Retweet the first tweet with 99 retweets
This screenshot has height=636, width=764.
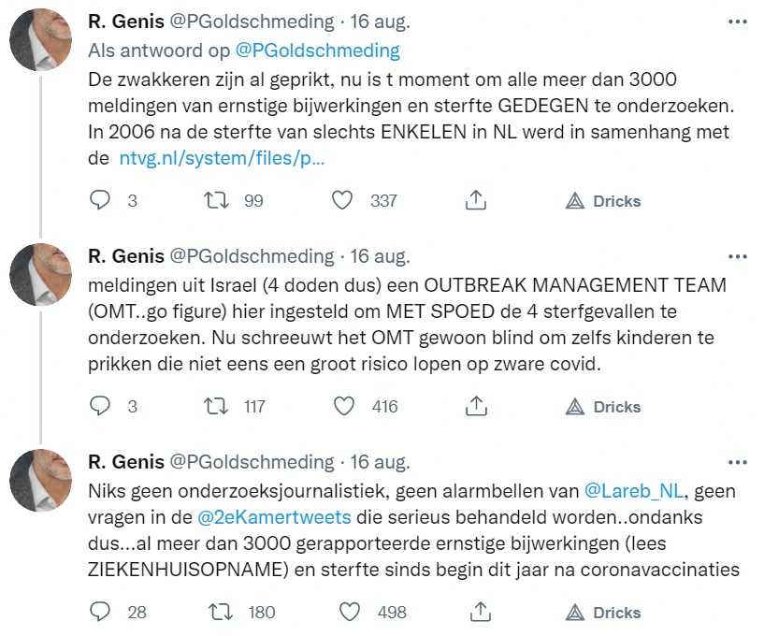[x=216, y=200]
